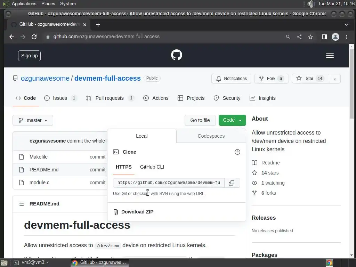Screen dimensions: 356x267
Task: Click the Chrome forward arrow
Action: [x=23, y=37]
